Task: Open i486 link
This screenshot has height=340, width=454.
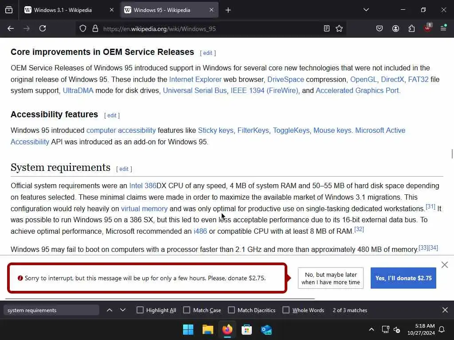Action: point(200,231)
